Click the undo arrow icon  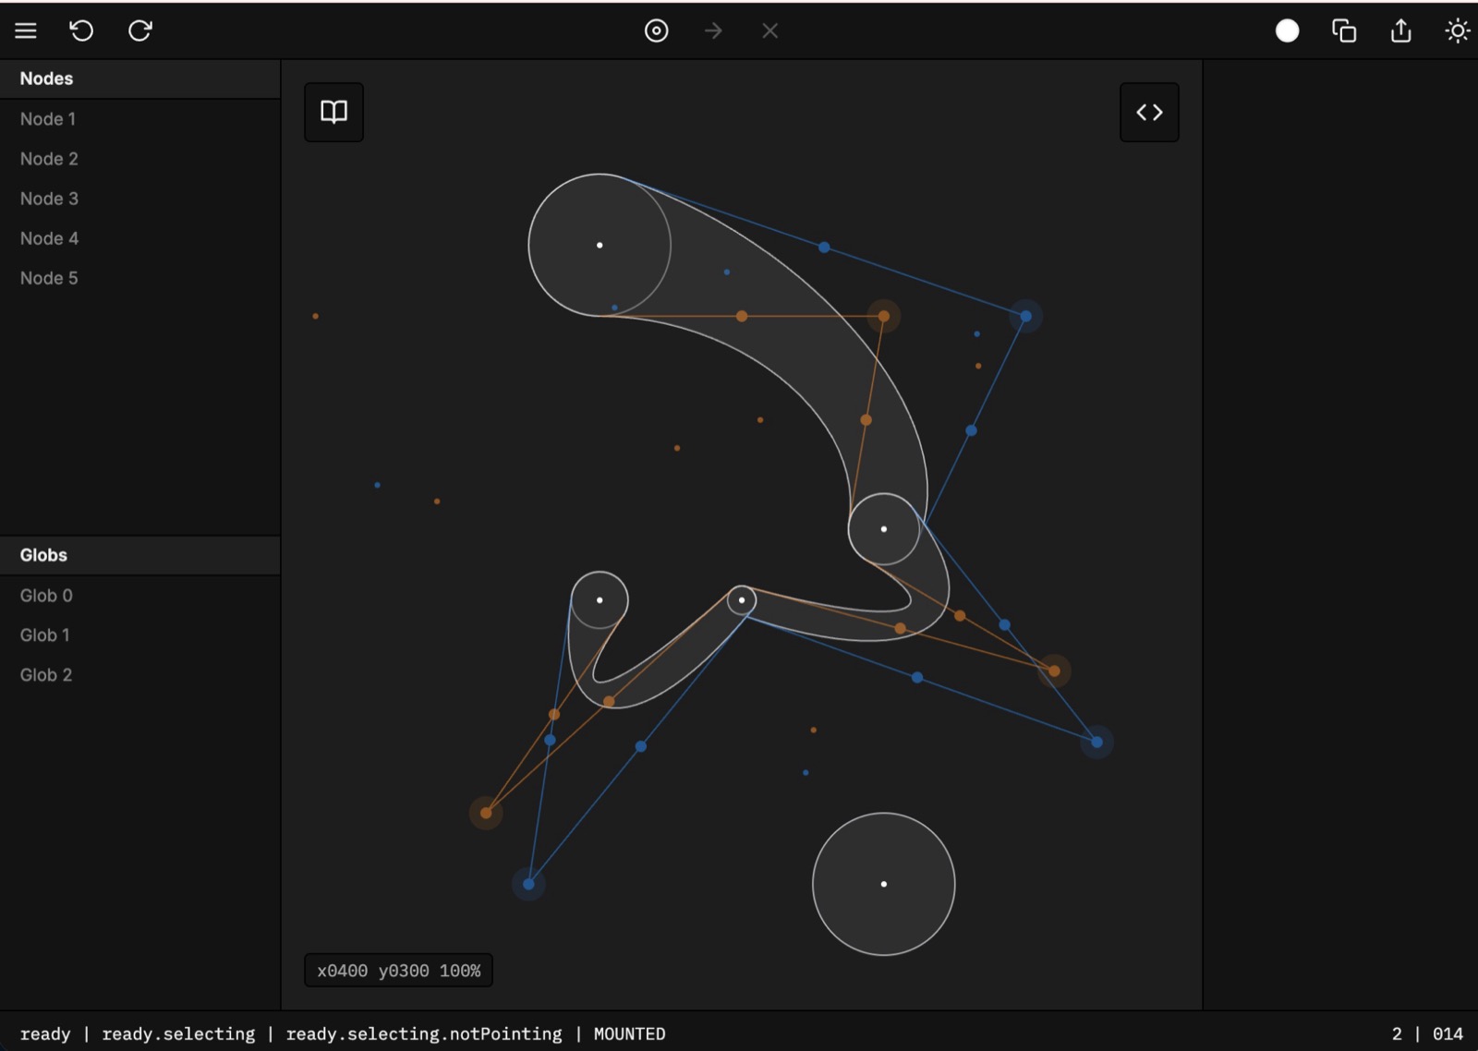81,30
